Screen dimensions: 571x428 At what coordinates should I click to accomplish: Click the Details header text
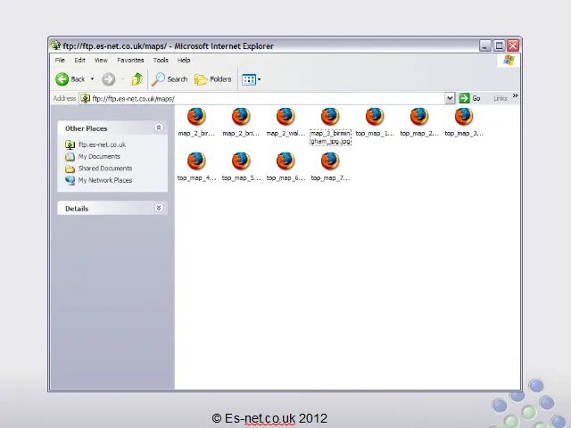(77, 209)
